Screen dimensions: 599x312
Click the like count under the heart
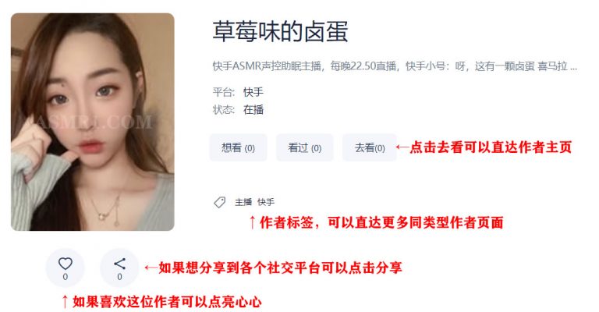66,276
